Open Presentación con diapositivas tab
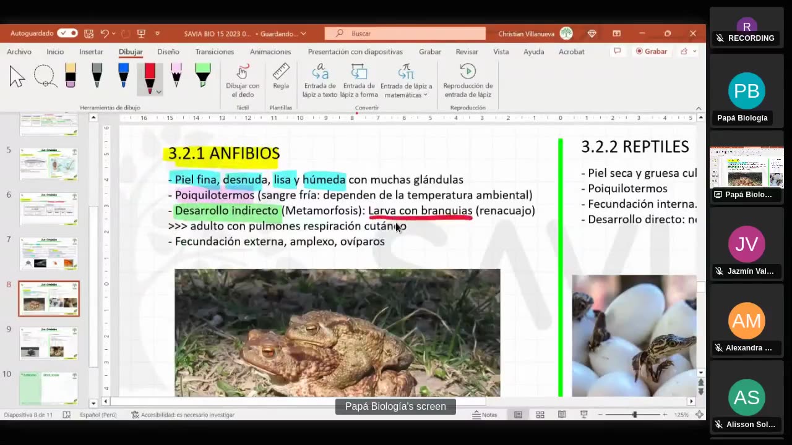Image resolution: width=792 pixels, height=445 pixels. (x=355, y=52)
